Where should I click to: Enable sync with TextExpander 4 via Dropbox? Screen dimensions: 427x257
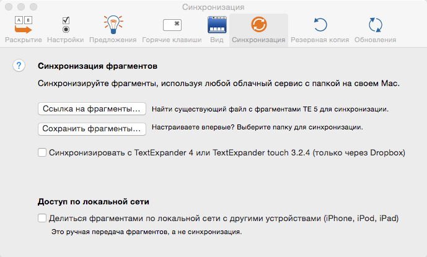coord(42,152)
